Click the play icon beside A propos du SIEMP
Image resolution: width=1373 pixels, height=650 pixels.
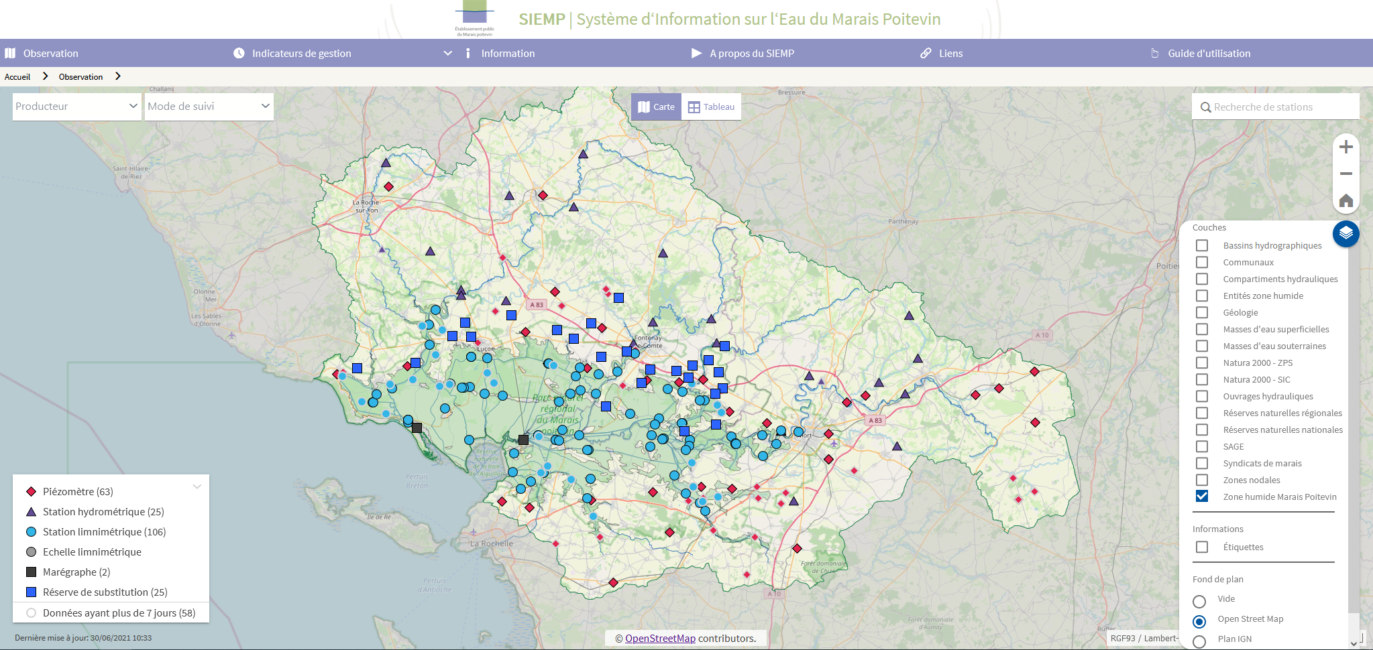point(696,53)
